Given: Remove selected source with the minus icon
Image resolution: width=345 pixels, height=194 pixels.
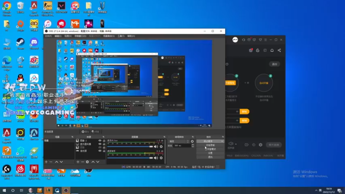Looking at the screenshot, I should point(83,162).
